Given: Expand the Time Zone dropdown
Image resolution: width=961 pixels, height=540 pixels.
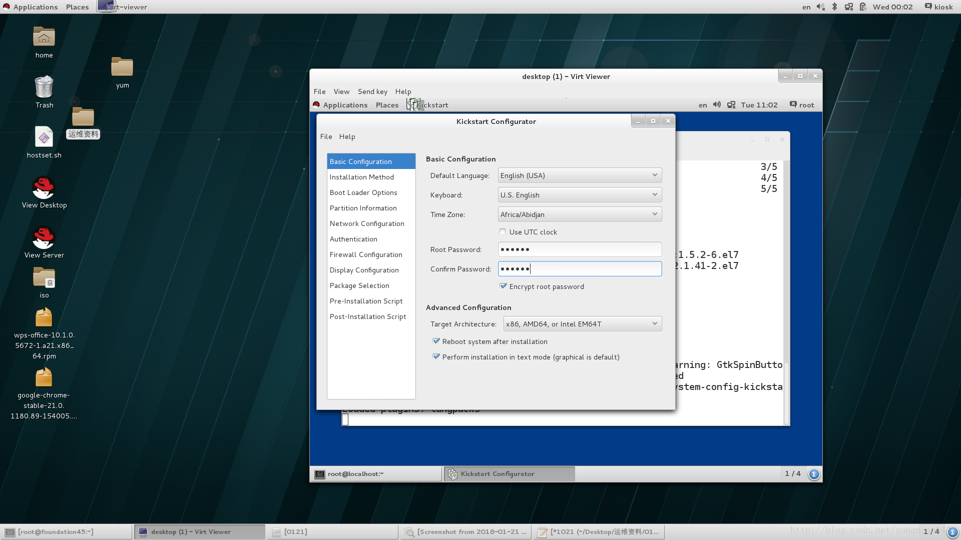Looking at the screenshot, I should tap(653, 213).
